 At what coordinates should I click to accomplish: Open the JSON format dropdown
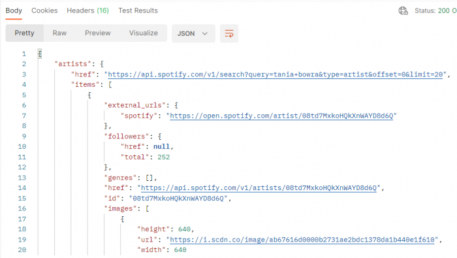193,33
